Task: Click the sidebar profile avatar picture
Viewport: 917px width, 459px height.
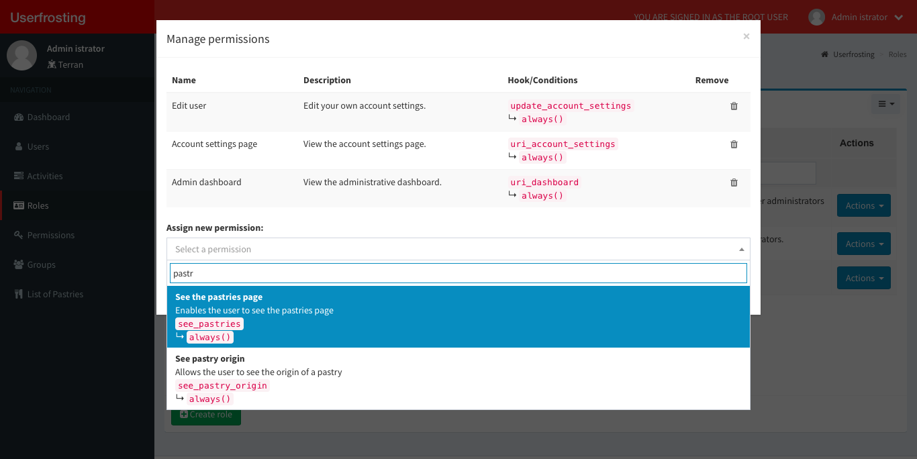Action: point(21,56)
